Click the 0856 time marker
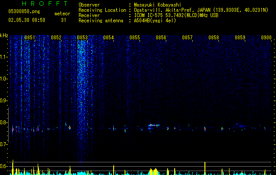276x175 pixels. 161,38
